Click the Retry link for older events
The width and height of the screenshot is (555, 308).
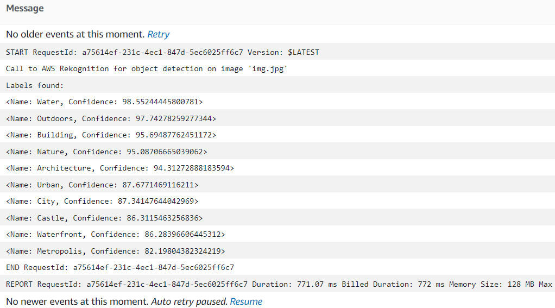[x=158, y=34]
